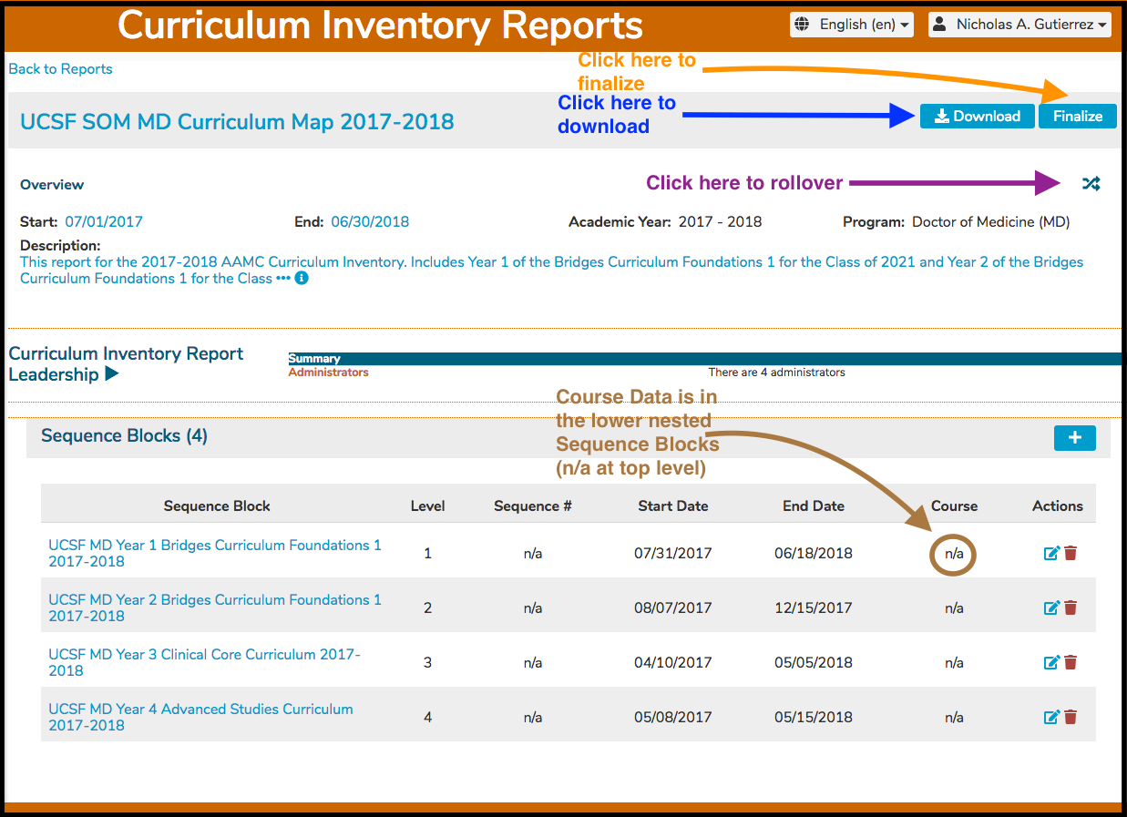Edit the report description text
The image size is (1127, 817).
tap(552, 271)
